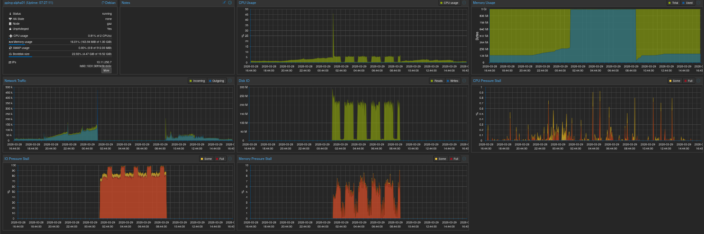Click the undo zoom icon on IO Pressure Stall
This screenshot has height=234, width=704.
[230, 159]
